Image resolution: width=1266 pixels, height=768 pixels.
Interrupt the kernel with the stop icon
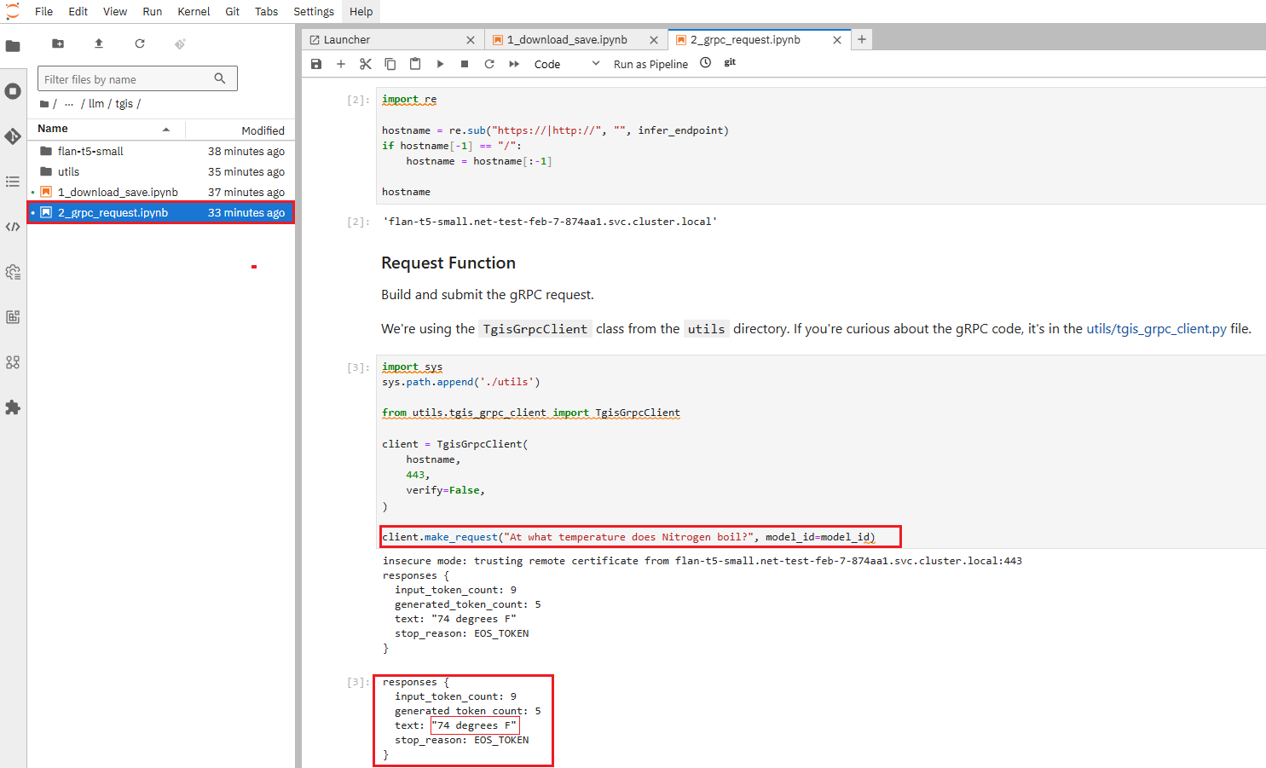tap(465, 64)
